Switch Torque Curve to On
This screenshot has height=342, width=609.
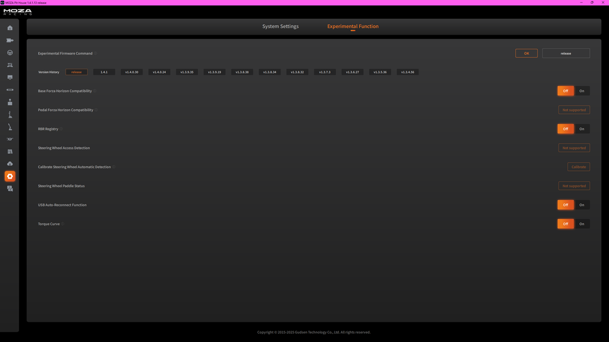coord(582,224)
